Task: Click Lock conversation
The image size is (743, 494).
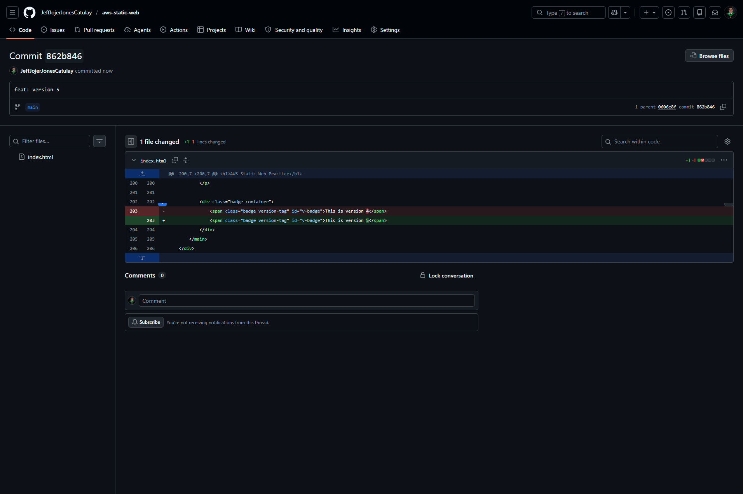Action: pos(446,276)
